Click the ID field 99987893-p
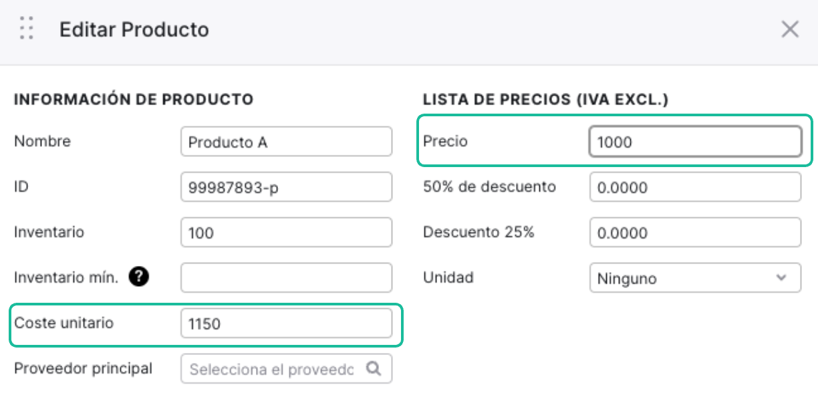The image size is (818, 395). point(286,187)
